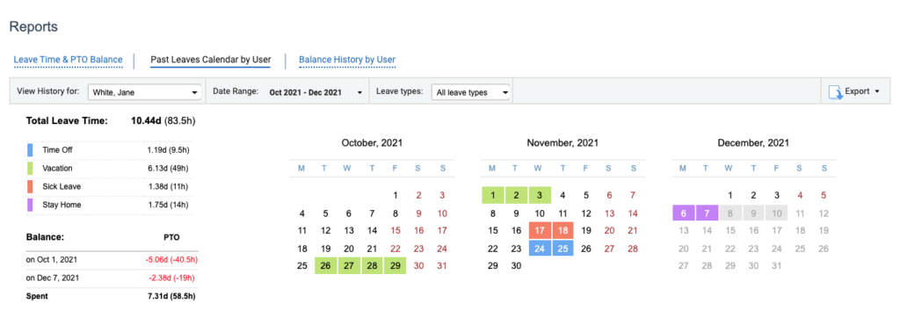Image resolution: width=900 pixels, height=325 pixels.
Task: Click the purple Stay Home color swatch
Action: 30,205
